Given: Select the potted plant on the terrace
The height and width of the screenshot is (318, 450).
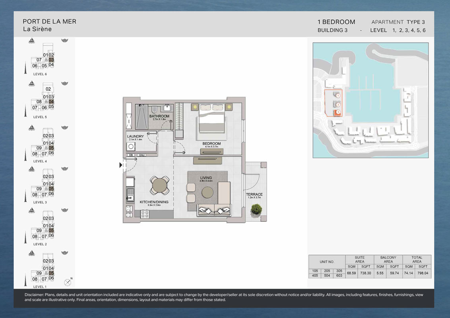Looking at the screenshot, I should click(x=257, y=209).
